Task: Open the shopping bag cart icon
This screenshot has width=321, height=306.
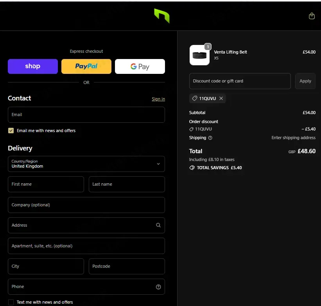Action: [312, 16]
